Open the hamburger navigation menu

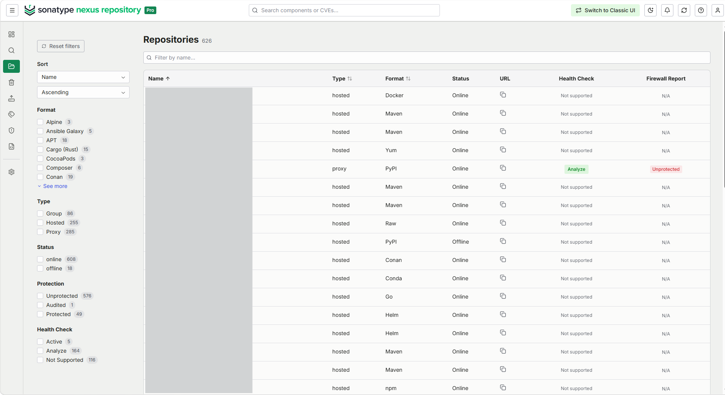[12, 10]
